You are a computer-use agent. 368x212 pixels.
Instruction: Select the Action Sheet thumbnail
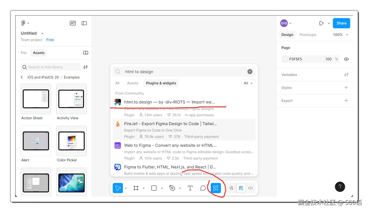coord(36,99)
